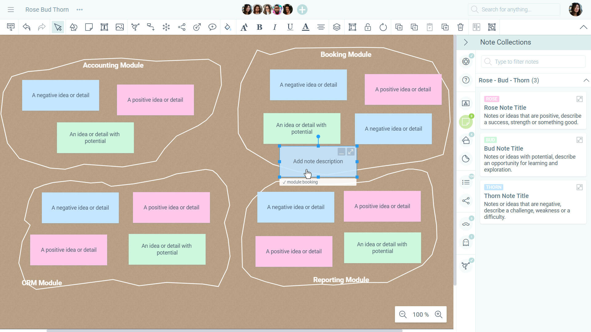Viewport: 591px width, 332px height.
Task: Zoom in the canvas
Action: tap(438, 314)
